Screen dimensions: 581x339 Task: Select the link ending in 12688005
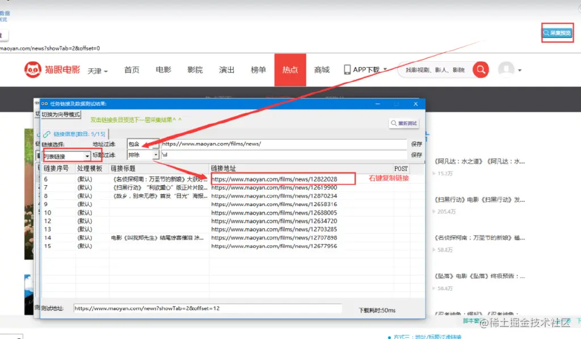click(274, 213)
